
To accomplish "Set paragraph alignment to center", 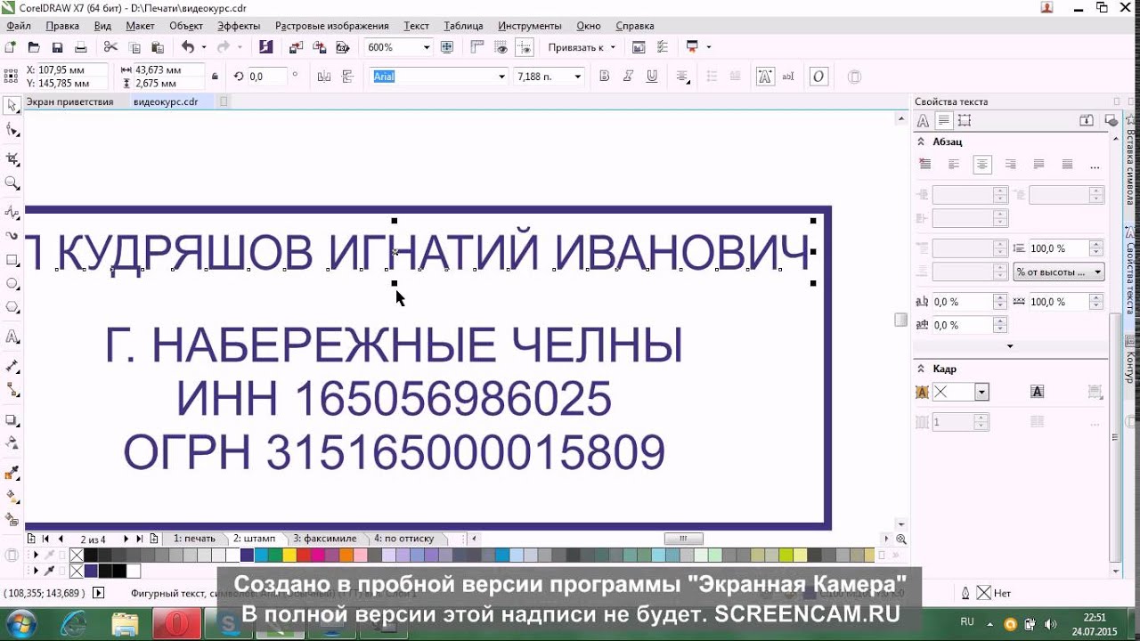I will click(x=981, y=165).
